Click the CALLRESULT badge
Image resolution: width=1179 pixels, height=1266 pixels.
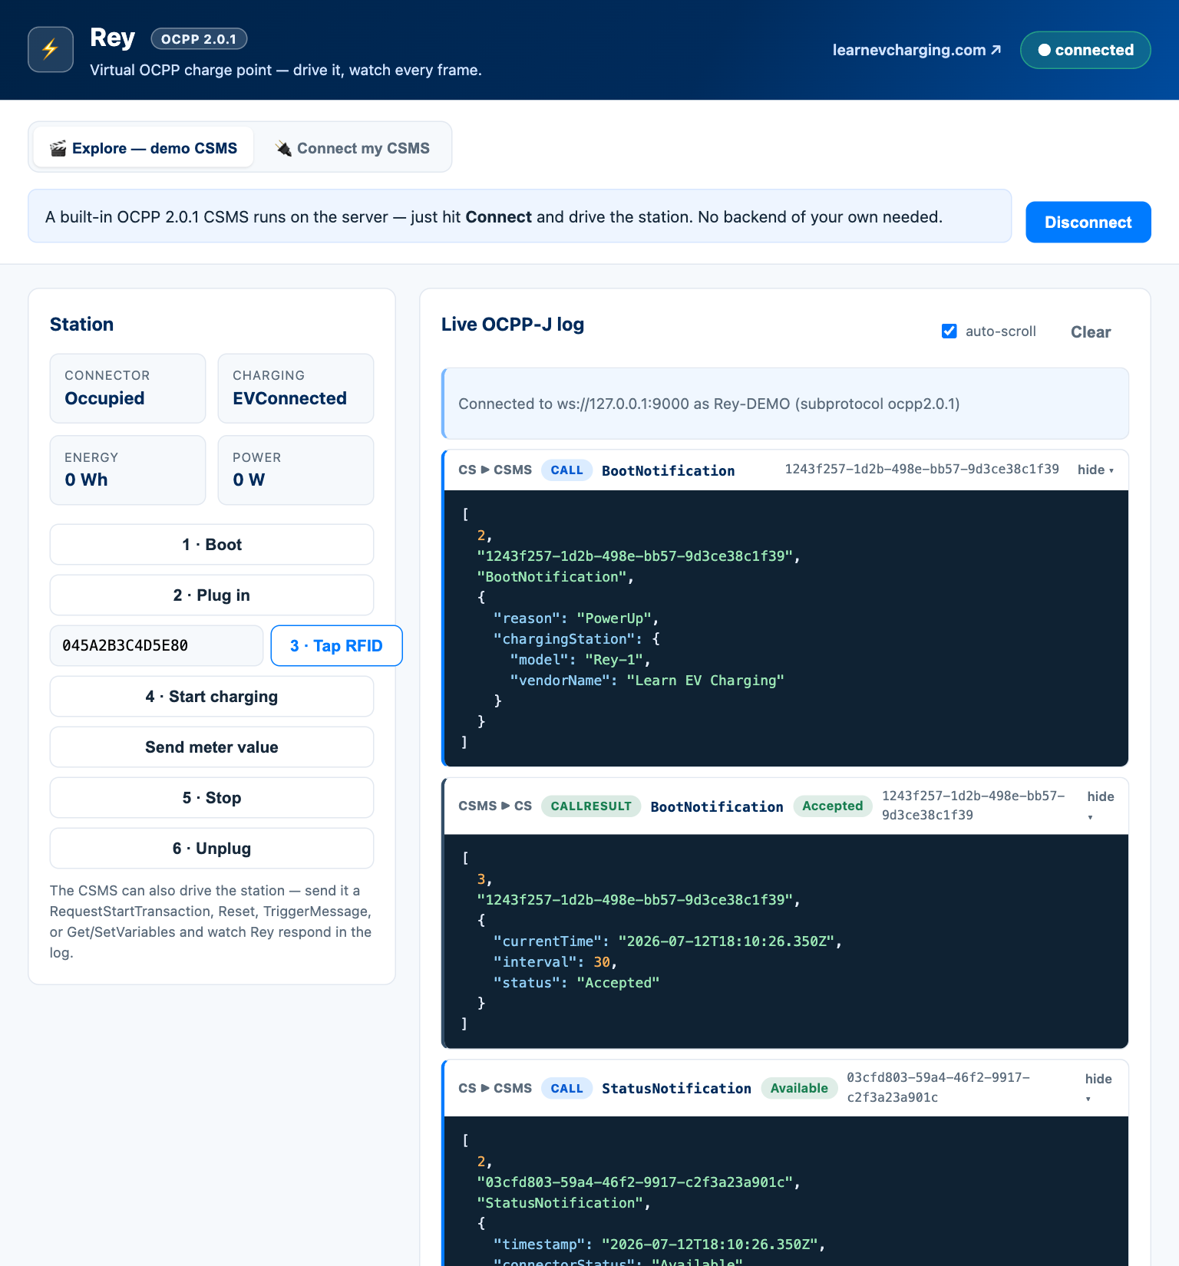(x=591, y=806)
